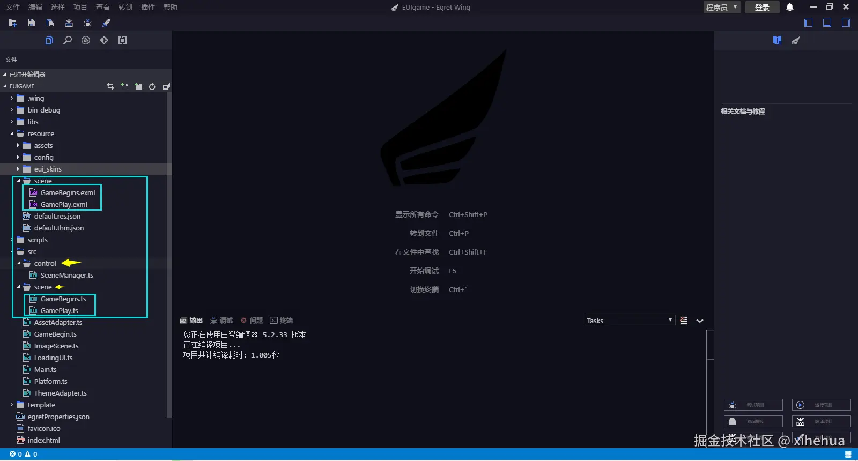Open the 项目 menu

pos(80,7)
